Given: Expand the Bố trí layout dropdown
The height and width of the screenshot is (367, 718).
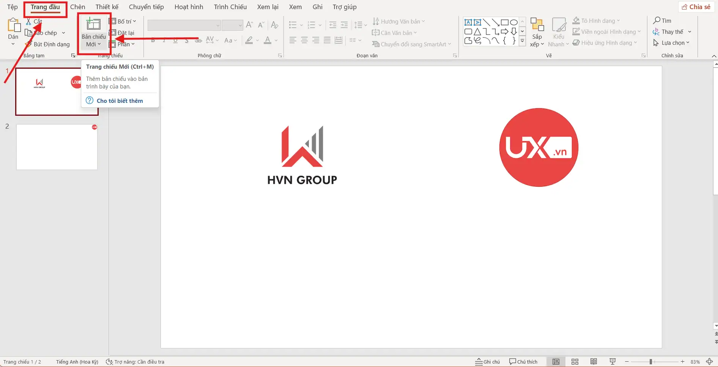Looking at the screenshot, I should [x=123, y=21].
